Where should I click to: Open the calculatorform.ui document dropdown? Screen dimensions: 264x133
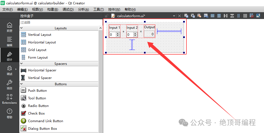click(174, 16)
